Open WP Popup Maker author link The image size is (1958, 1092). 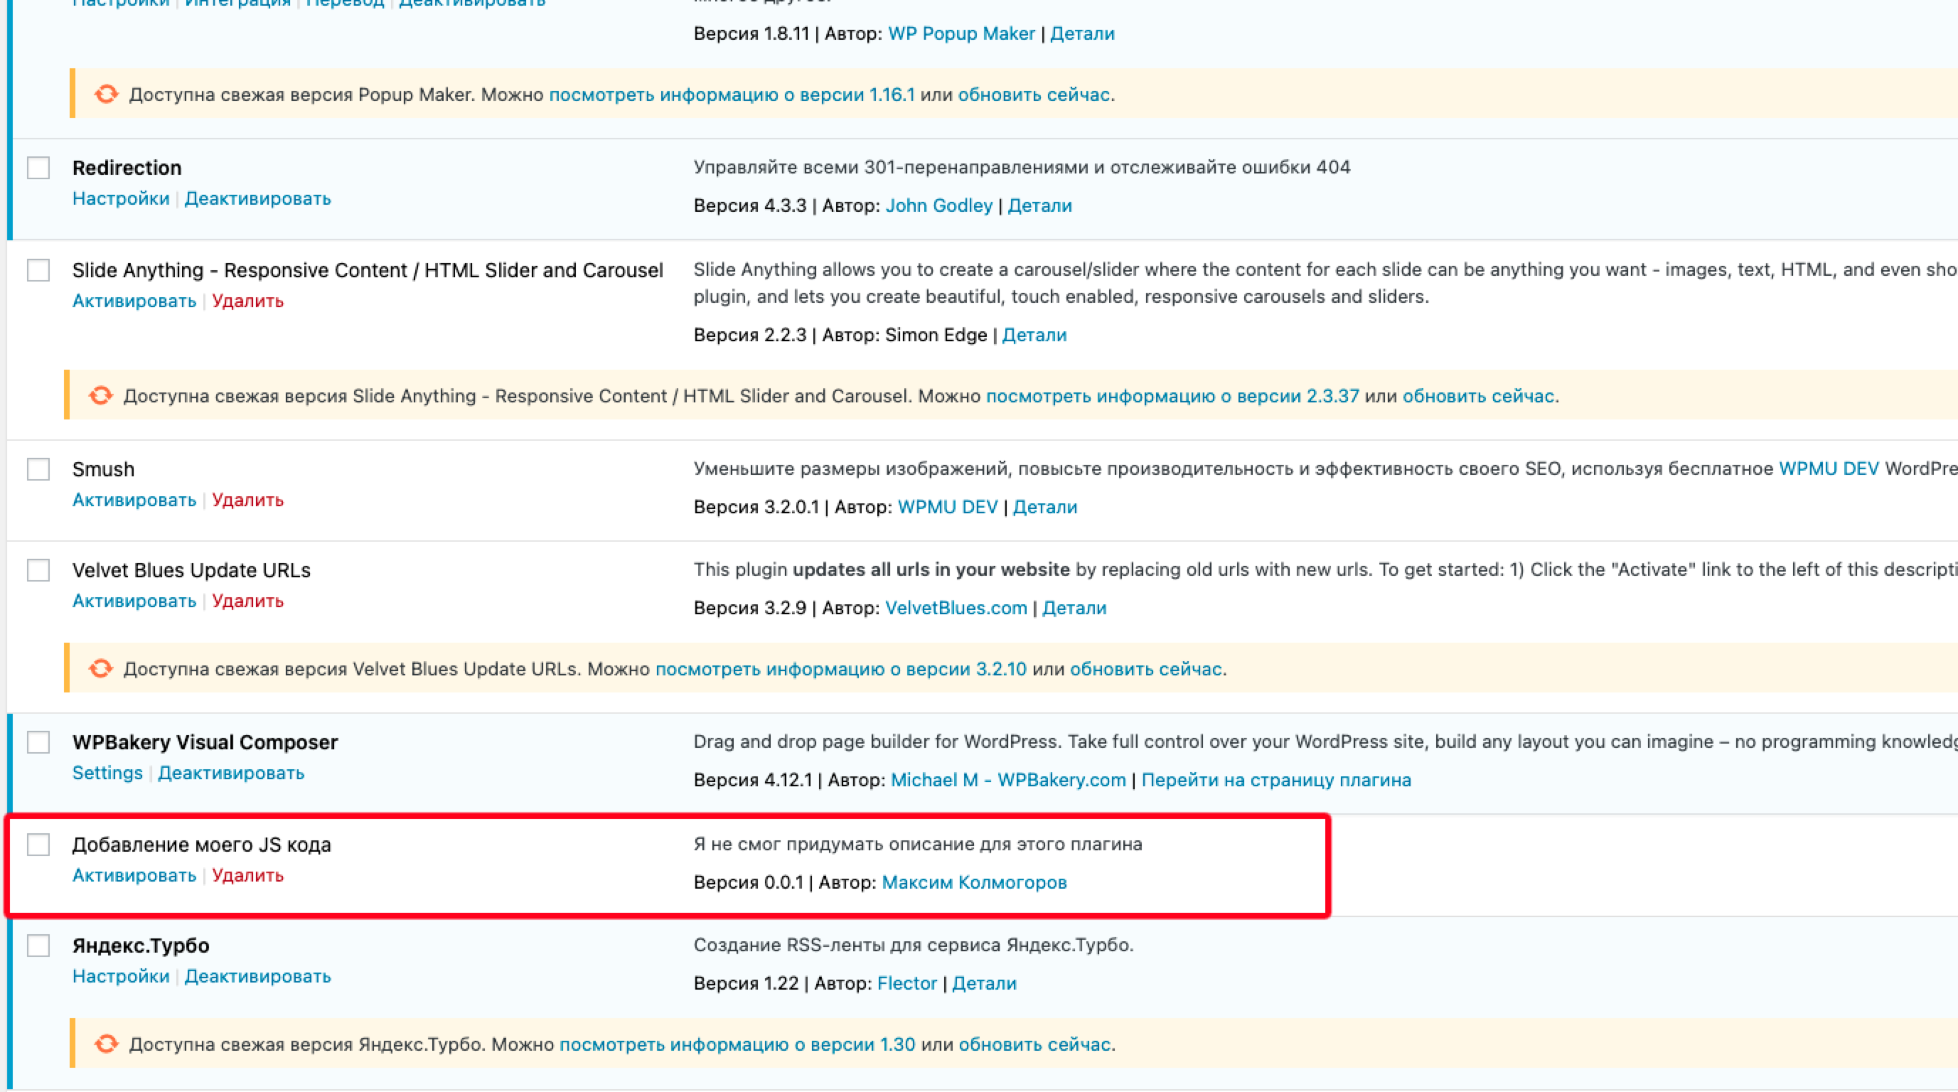click(x=961, y=33)
